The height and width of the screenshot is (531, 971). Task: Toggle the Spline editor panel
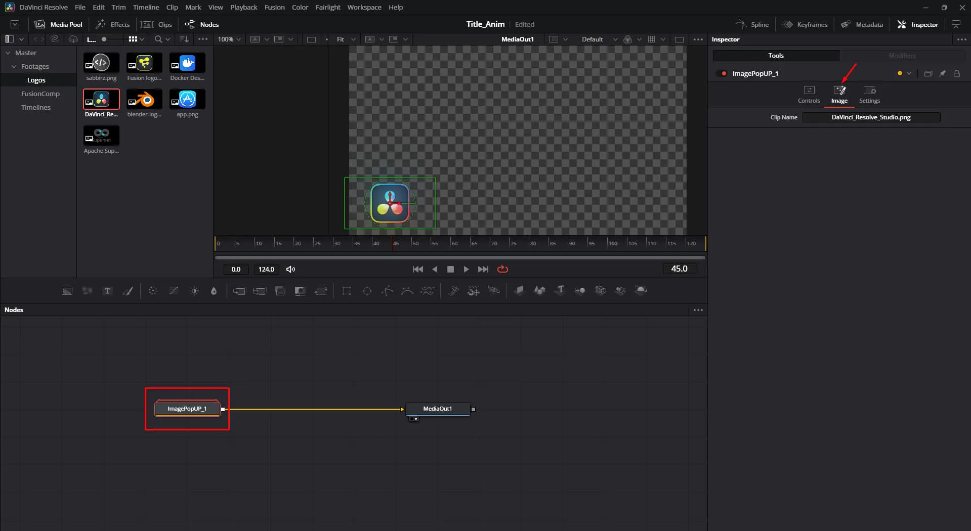[752, 24]
